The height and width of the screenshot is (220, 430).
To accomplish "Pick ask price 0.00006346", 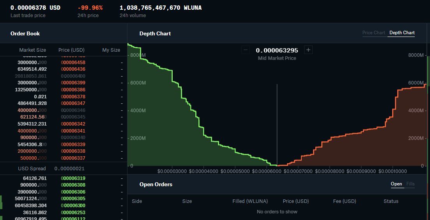I will 73,110.
